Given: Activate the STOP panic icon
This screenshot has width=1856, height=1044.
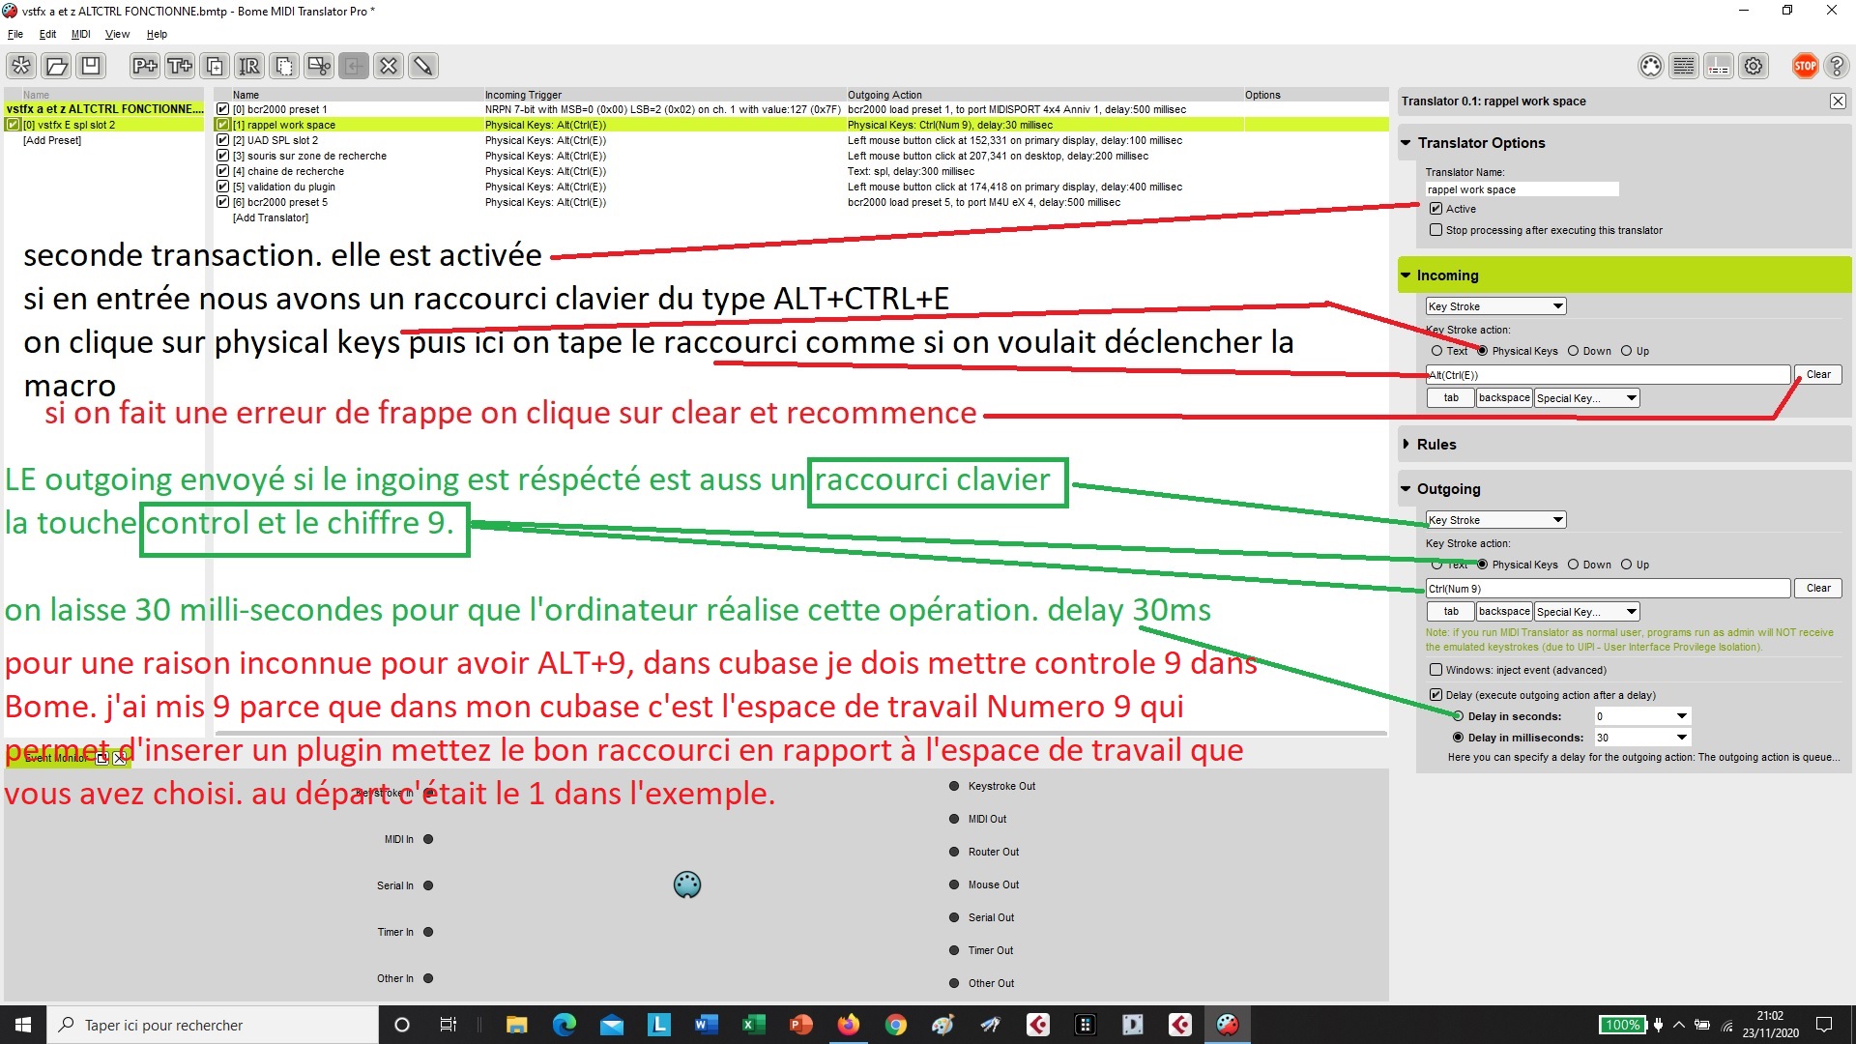Looking at the screenshot, I should coord(1805,66).
